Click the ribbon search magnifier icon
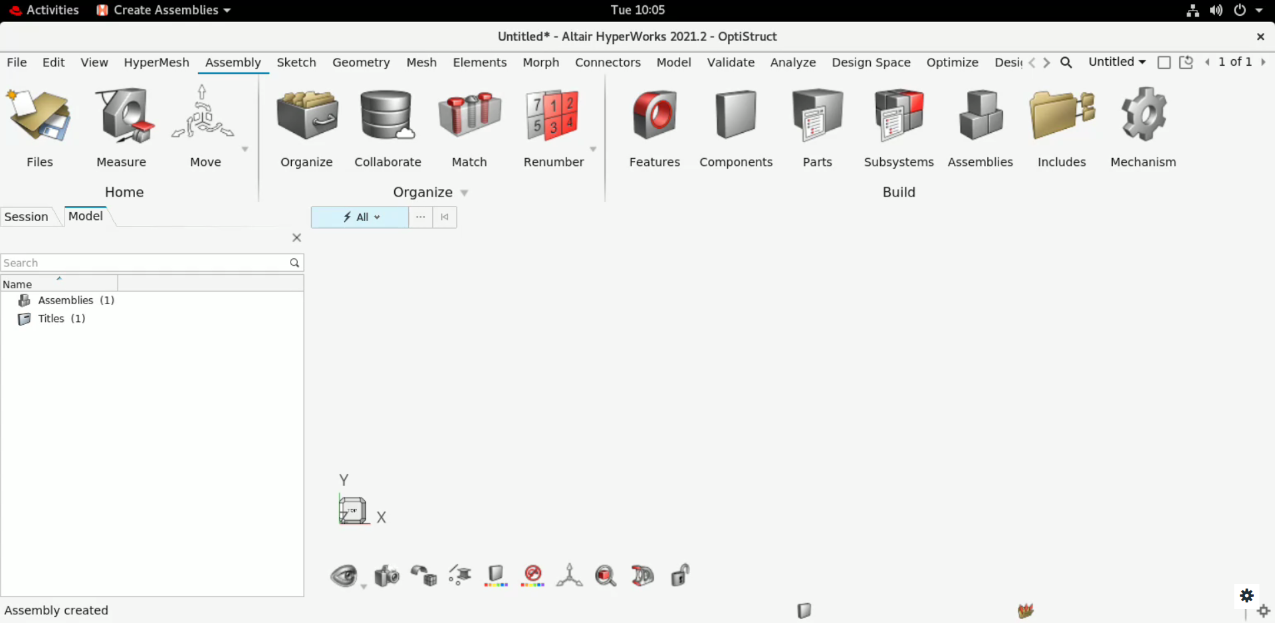The height and width of the screenshot is (623, 1275). pos(1066,62)
